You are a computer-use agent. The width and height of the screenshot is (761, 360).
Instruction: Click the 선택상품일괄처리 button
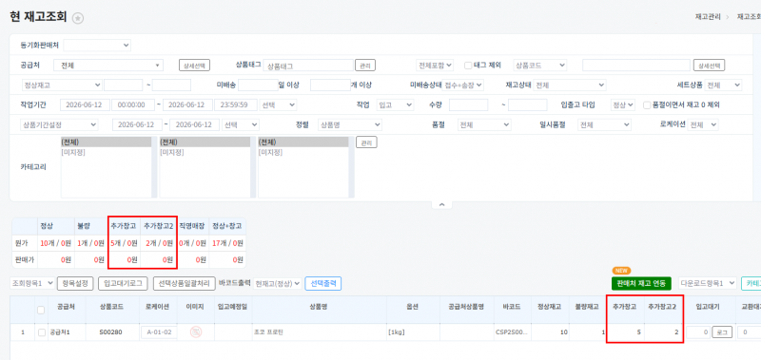(x=185, y=283)
